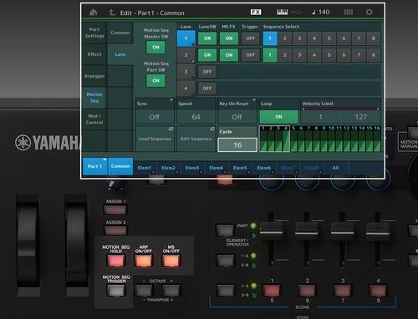Viewport: 418px width, 319px height.
Task: Open Load Sequence shortcut
Action: coord(155,139)
